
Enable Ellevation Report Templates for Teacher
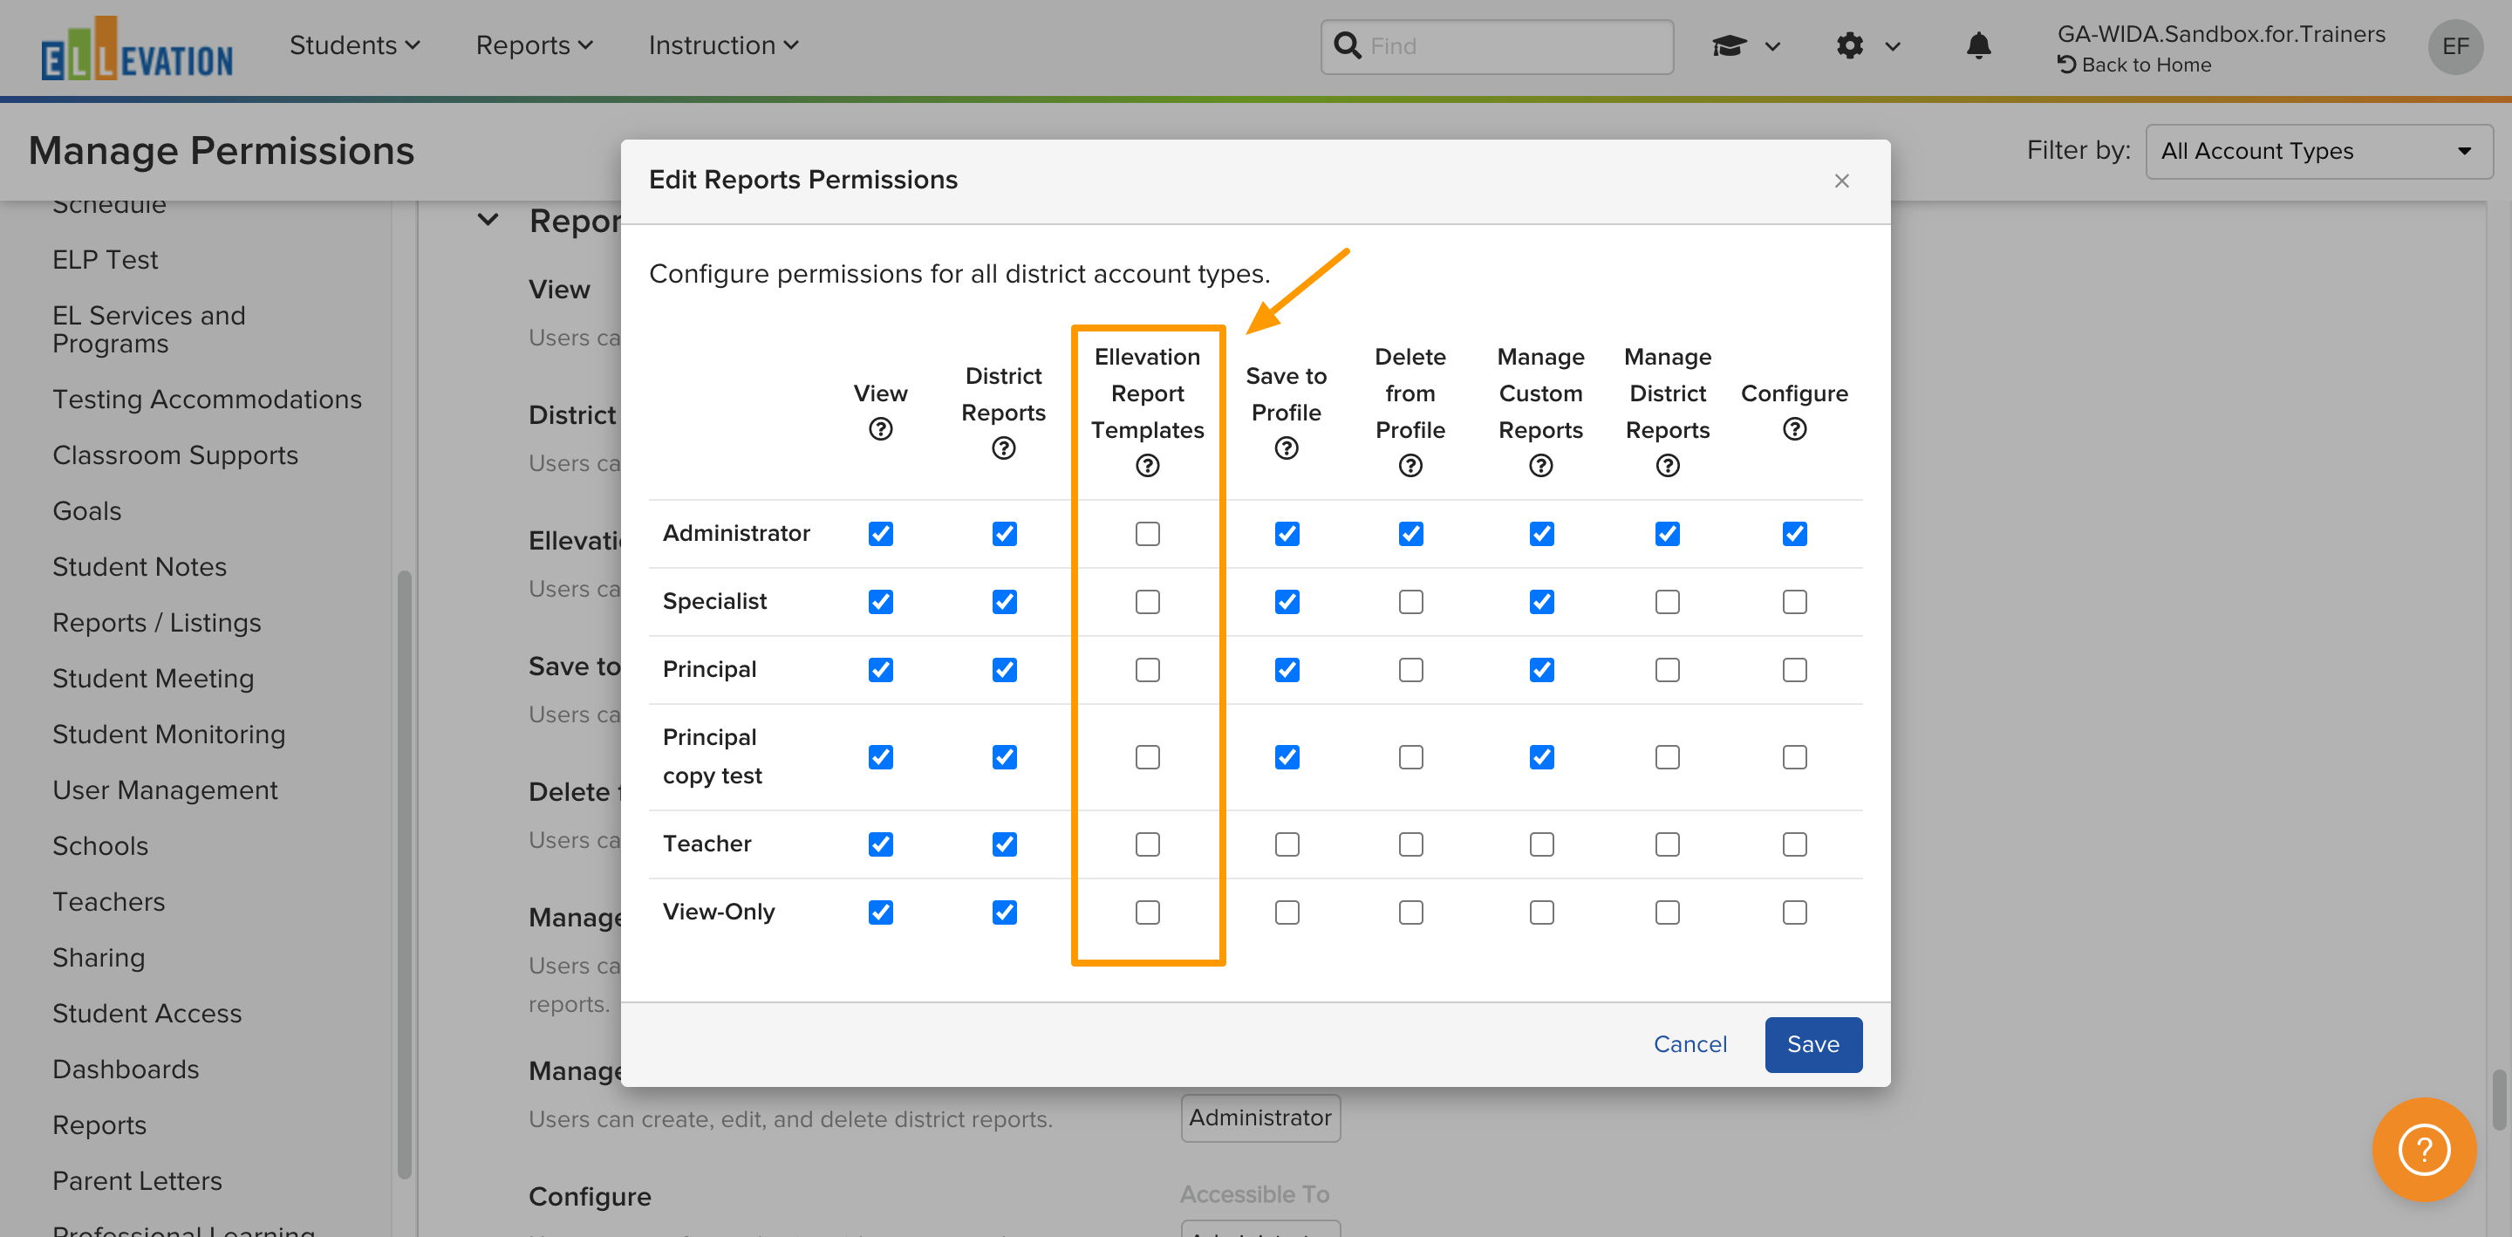tap(1147, 844)
